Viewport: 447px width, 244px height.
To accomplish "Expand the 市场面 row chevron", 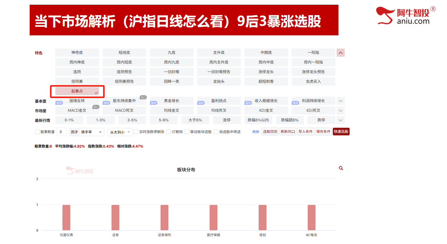I will (x=341, y=110).
